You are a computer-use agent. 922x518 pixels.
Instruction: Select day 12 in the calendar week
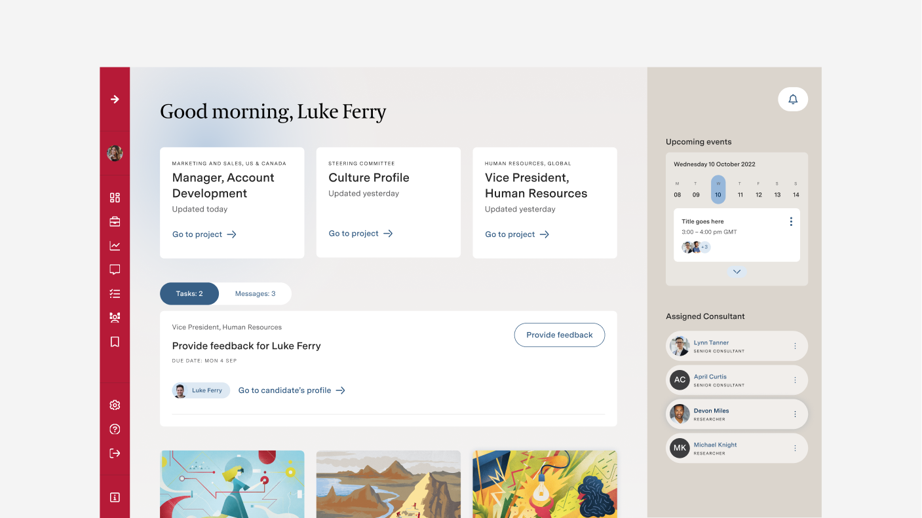tap(759, 194)
